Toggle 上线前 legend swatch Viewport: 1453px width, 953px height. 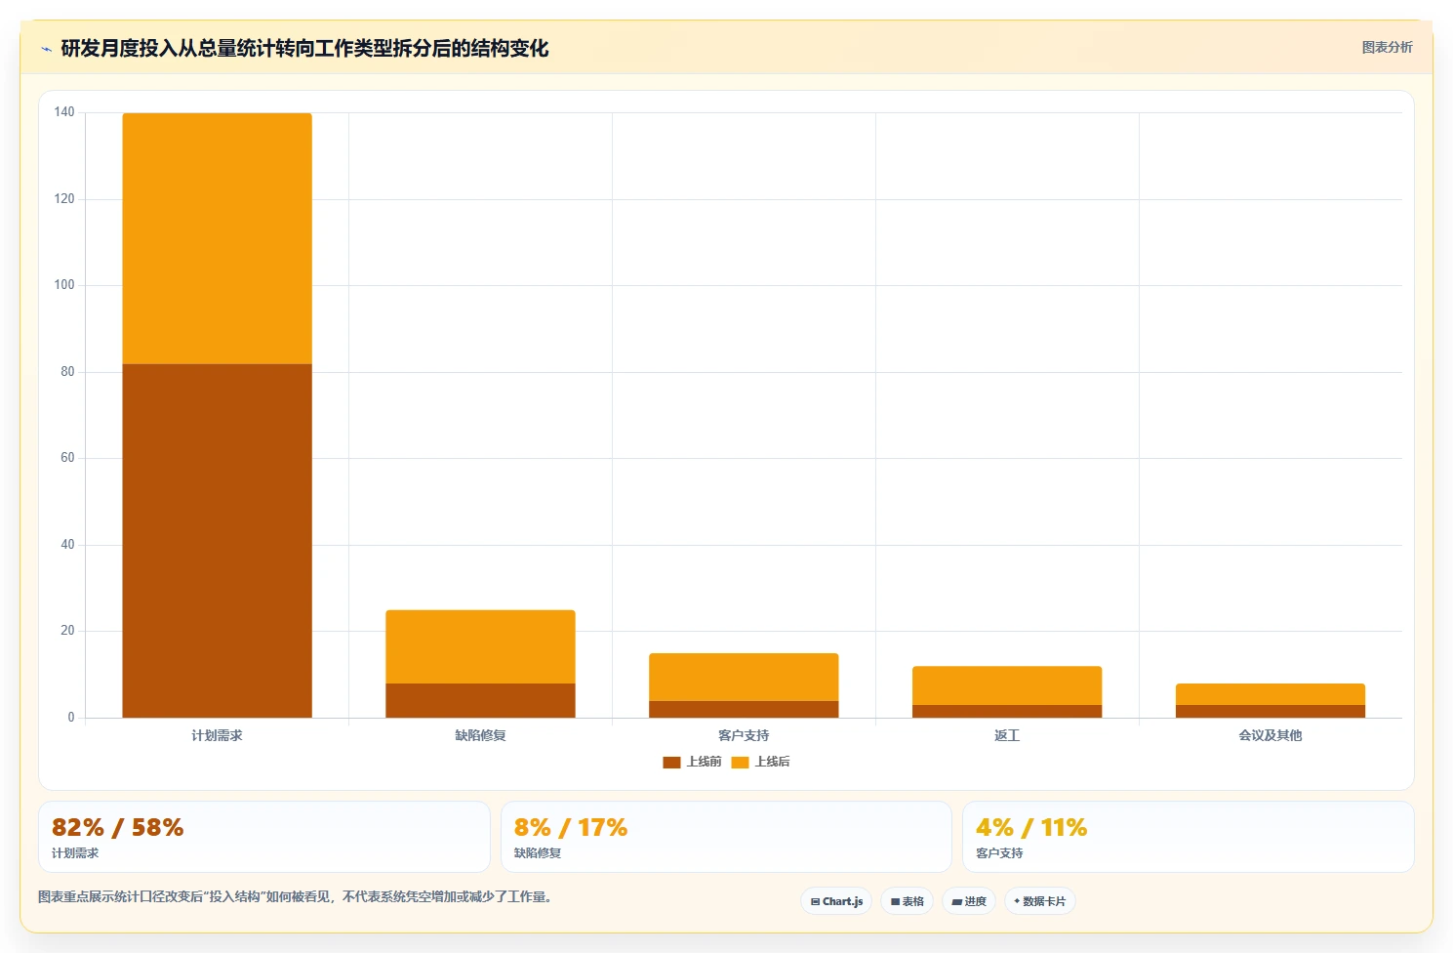point(671,763)
